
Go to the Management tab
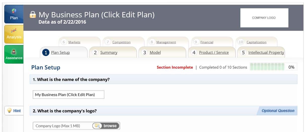[166, 42]
